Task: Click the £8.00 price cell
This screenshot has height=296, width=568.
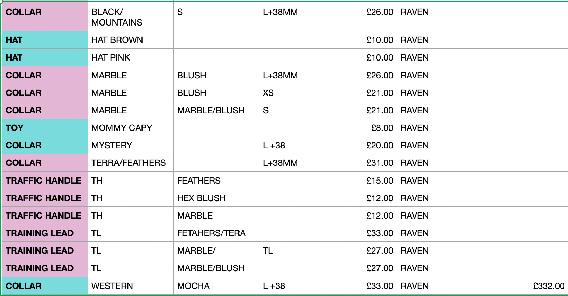Action: [x=371, y=128]
